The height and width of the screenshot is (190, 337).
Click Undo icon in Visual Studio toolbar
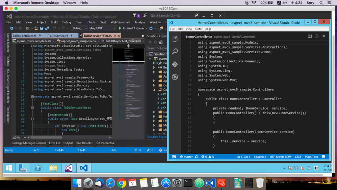[x=55, y=28]
